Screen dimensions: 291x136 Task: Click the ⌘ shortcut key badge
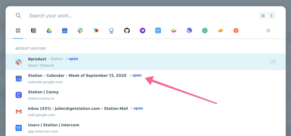point(263,16)
